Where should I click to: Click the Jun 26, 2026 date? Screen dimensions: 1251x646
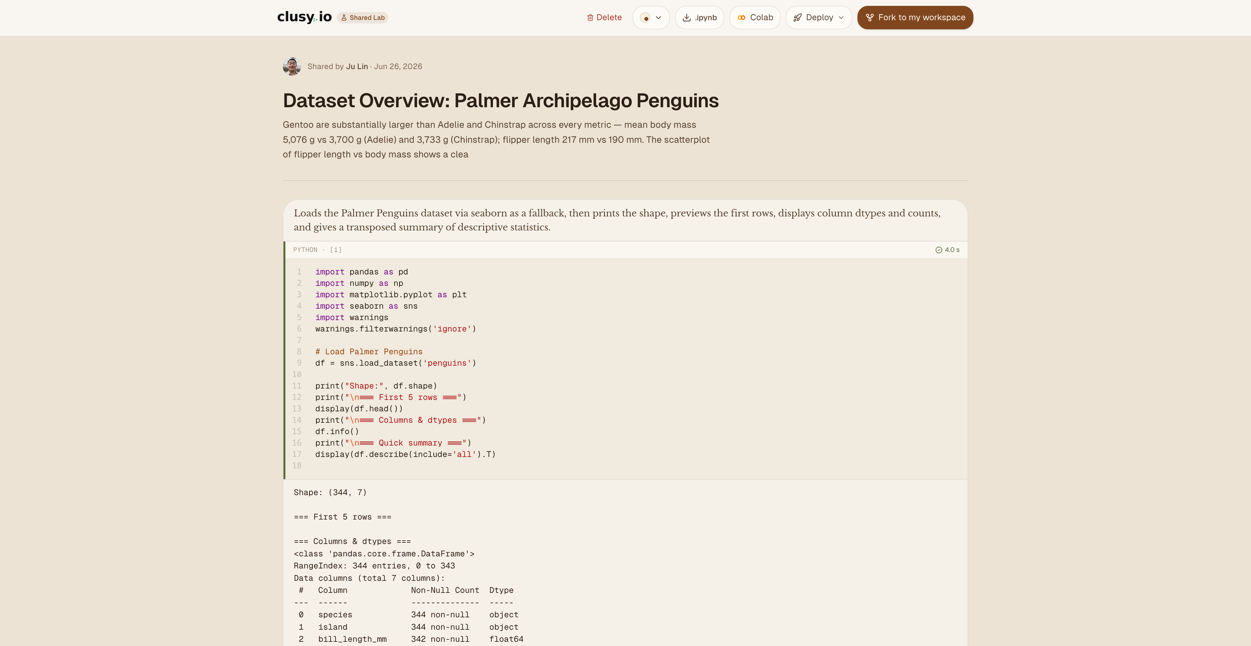click(398, 66)
